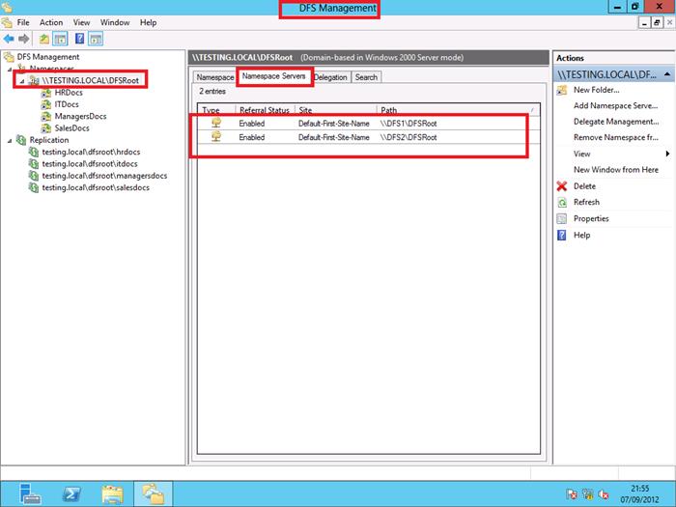This screenshot has width=676, height=507.
Task: Open the Action menu
Action: [x=51, y=22]
